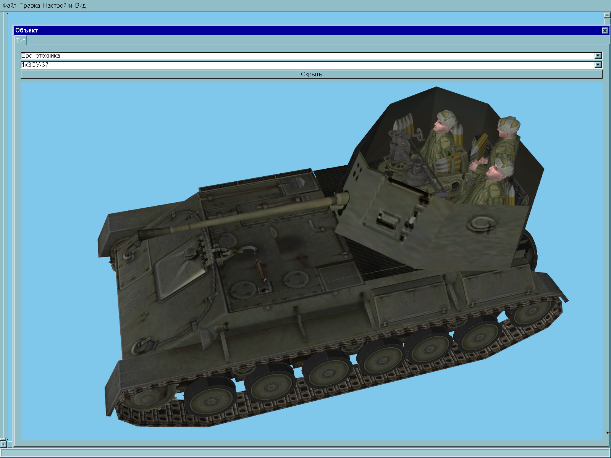611x458 pixels.
Task: Open the Правка menu
Action: point(29,5)
